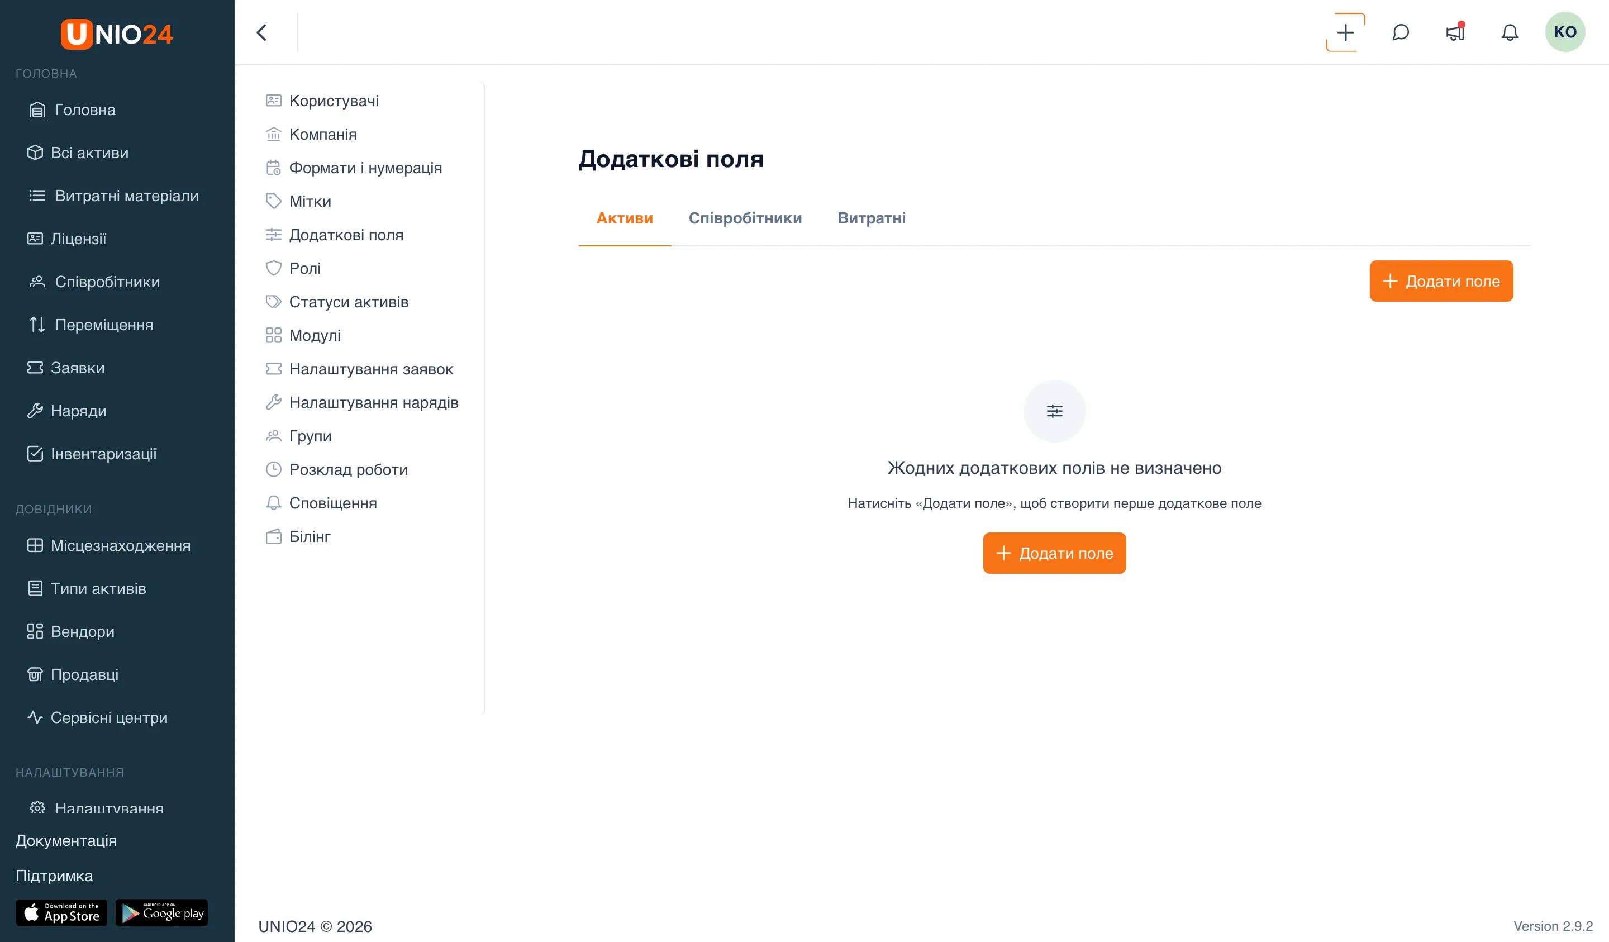Open announcements megaphone icon

(1455, 32)
